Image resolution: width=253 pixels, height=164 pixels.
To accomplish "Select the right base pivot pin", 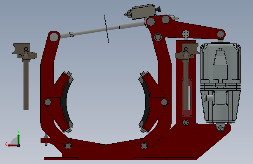I will coord(144,146).
